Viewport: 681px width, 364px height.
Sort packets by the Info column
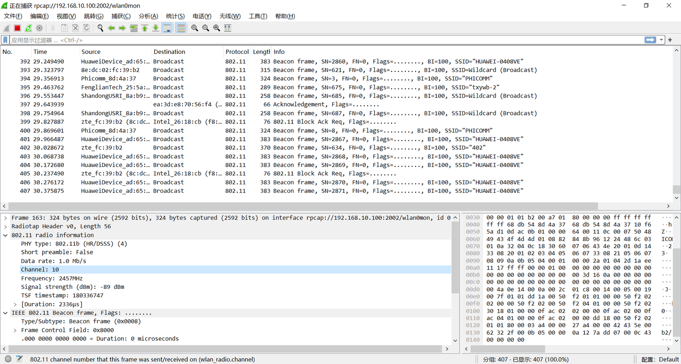coord(472,52)
